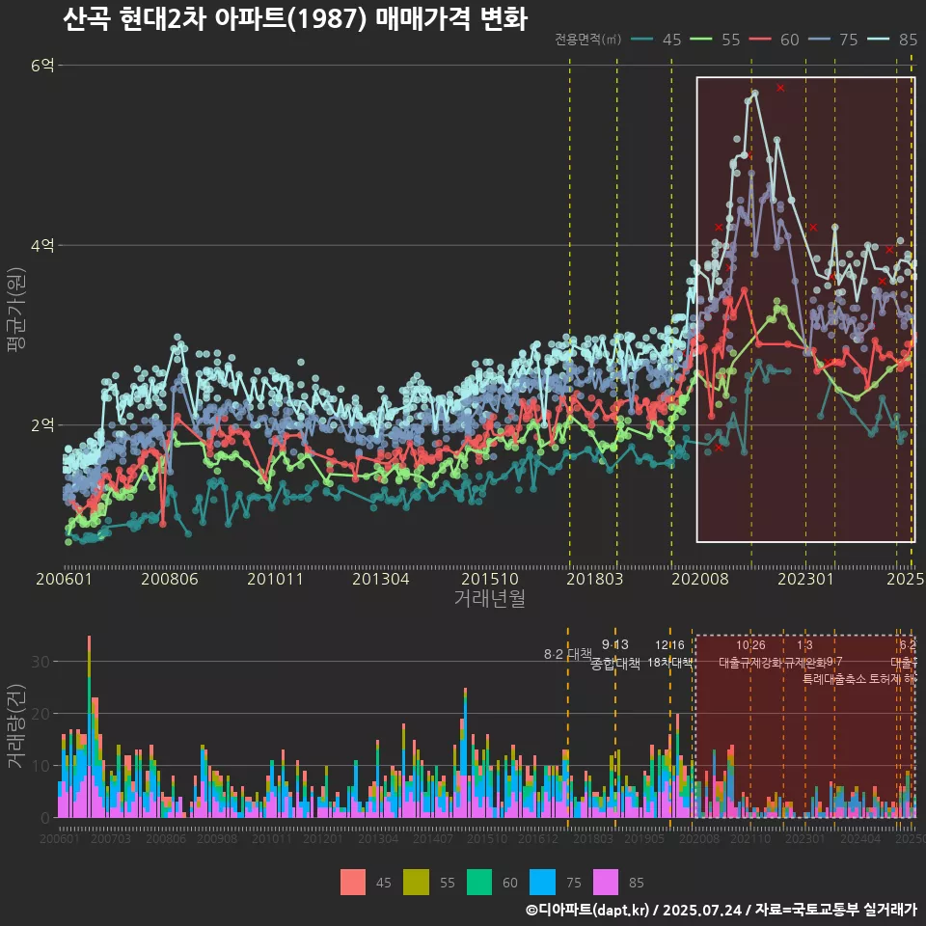
Task: Click the 전용면적(㎡) legend title
Action: [x=588, y=39]
